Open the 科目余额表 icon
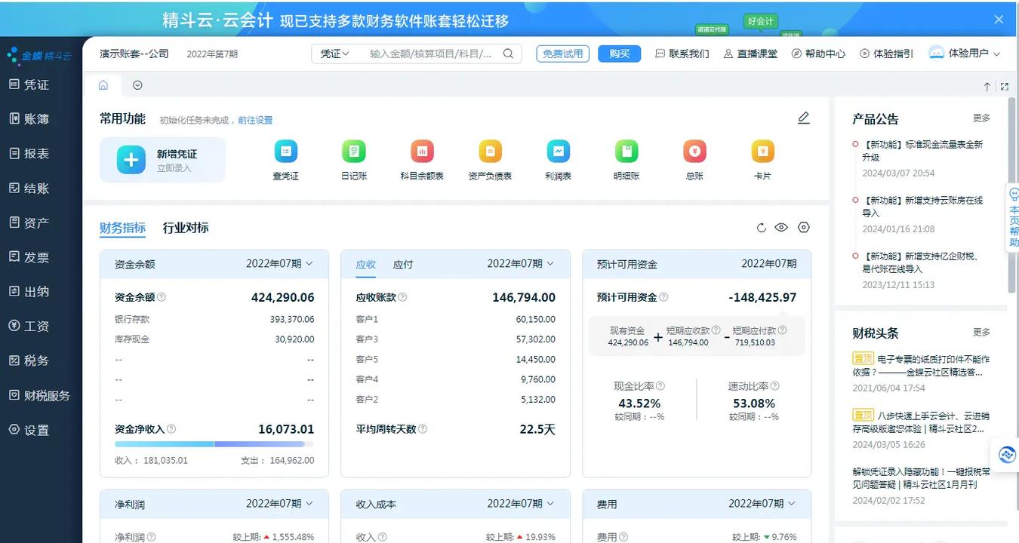This screenshot has height=543, width=1019. (x=422, y=152)
